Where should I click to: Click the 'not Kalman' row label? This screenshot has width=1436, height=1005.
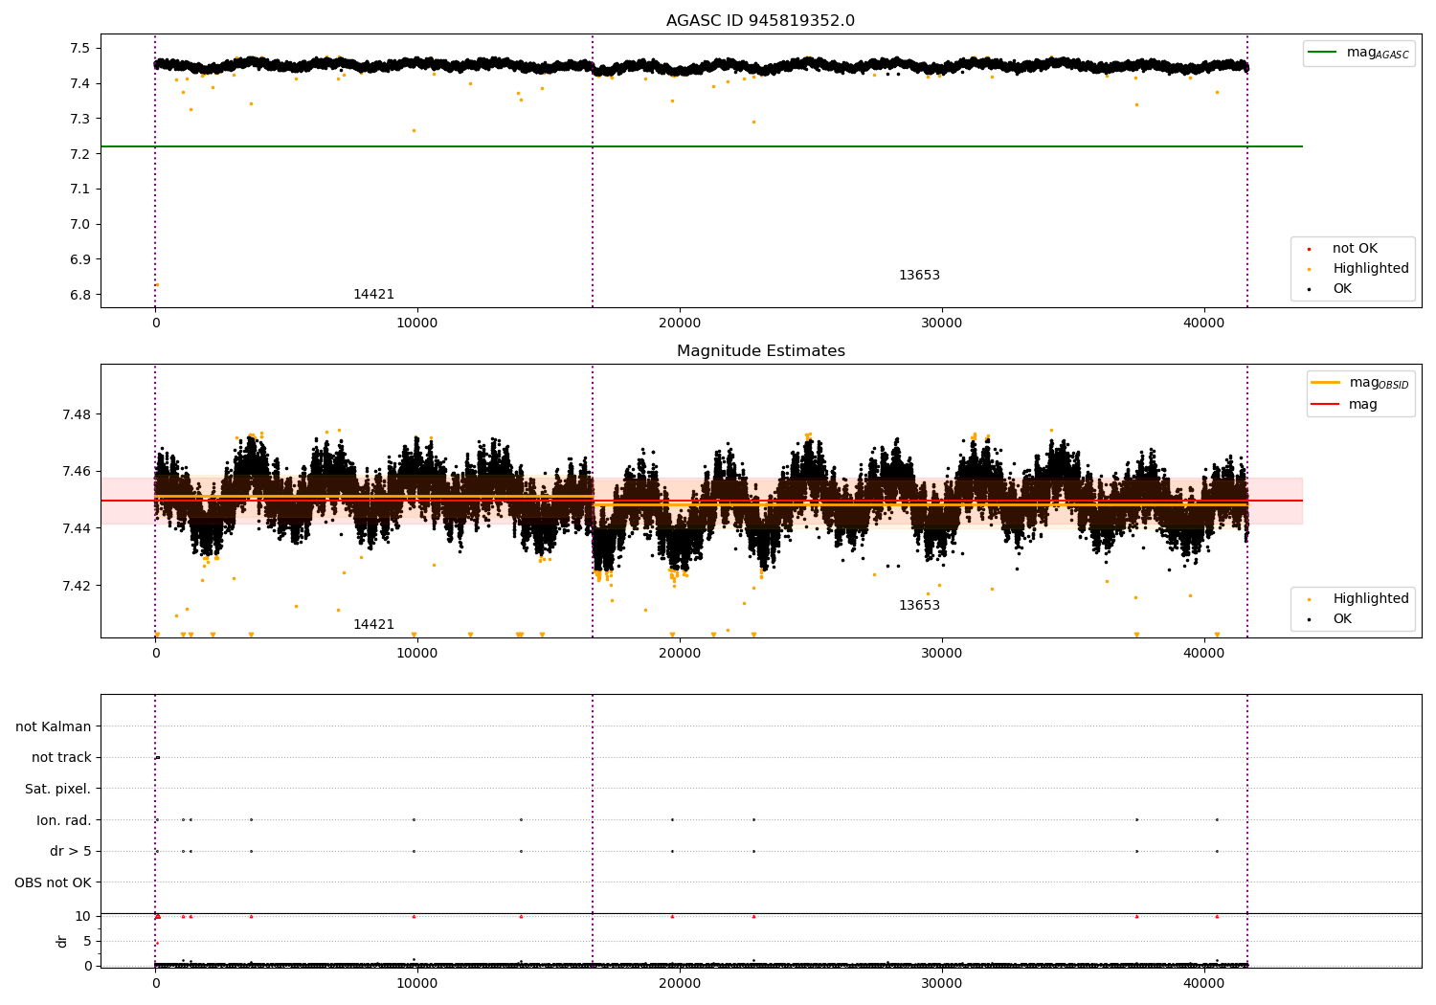[x=54, y=727]
